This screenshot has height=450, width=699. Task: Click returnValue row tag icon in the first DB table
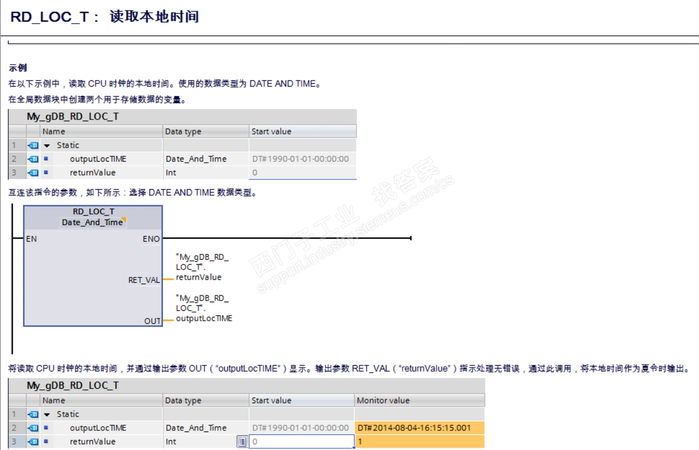point(33,172)
